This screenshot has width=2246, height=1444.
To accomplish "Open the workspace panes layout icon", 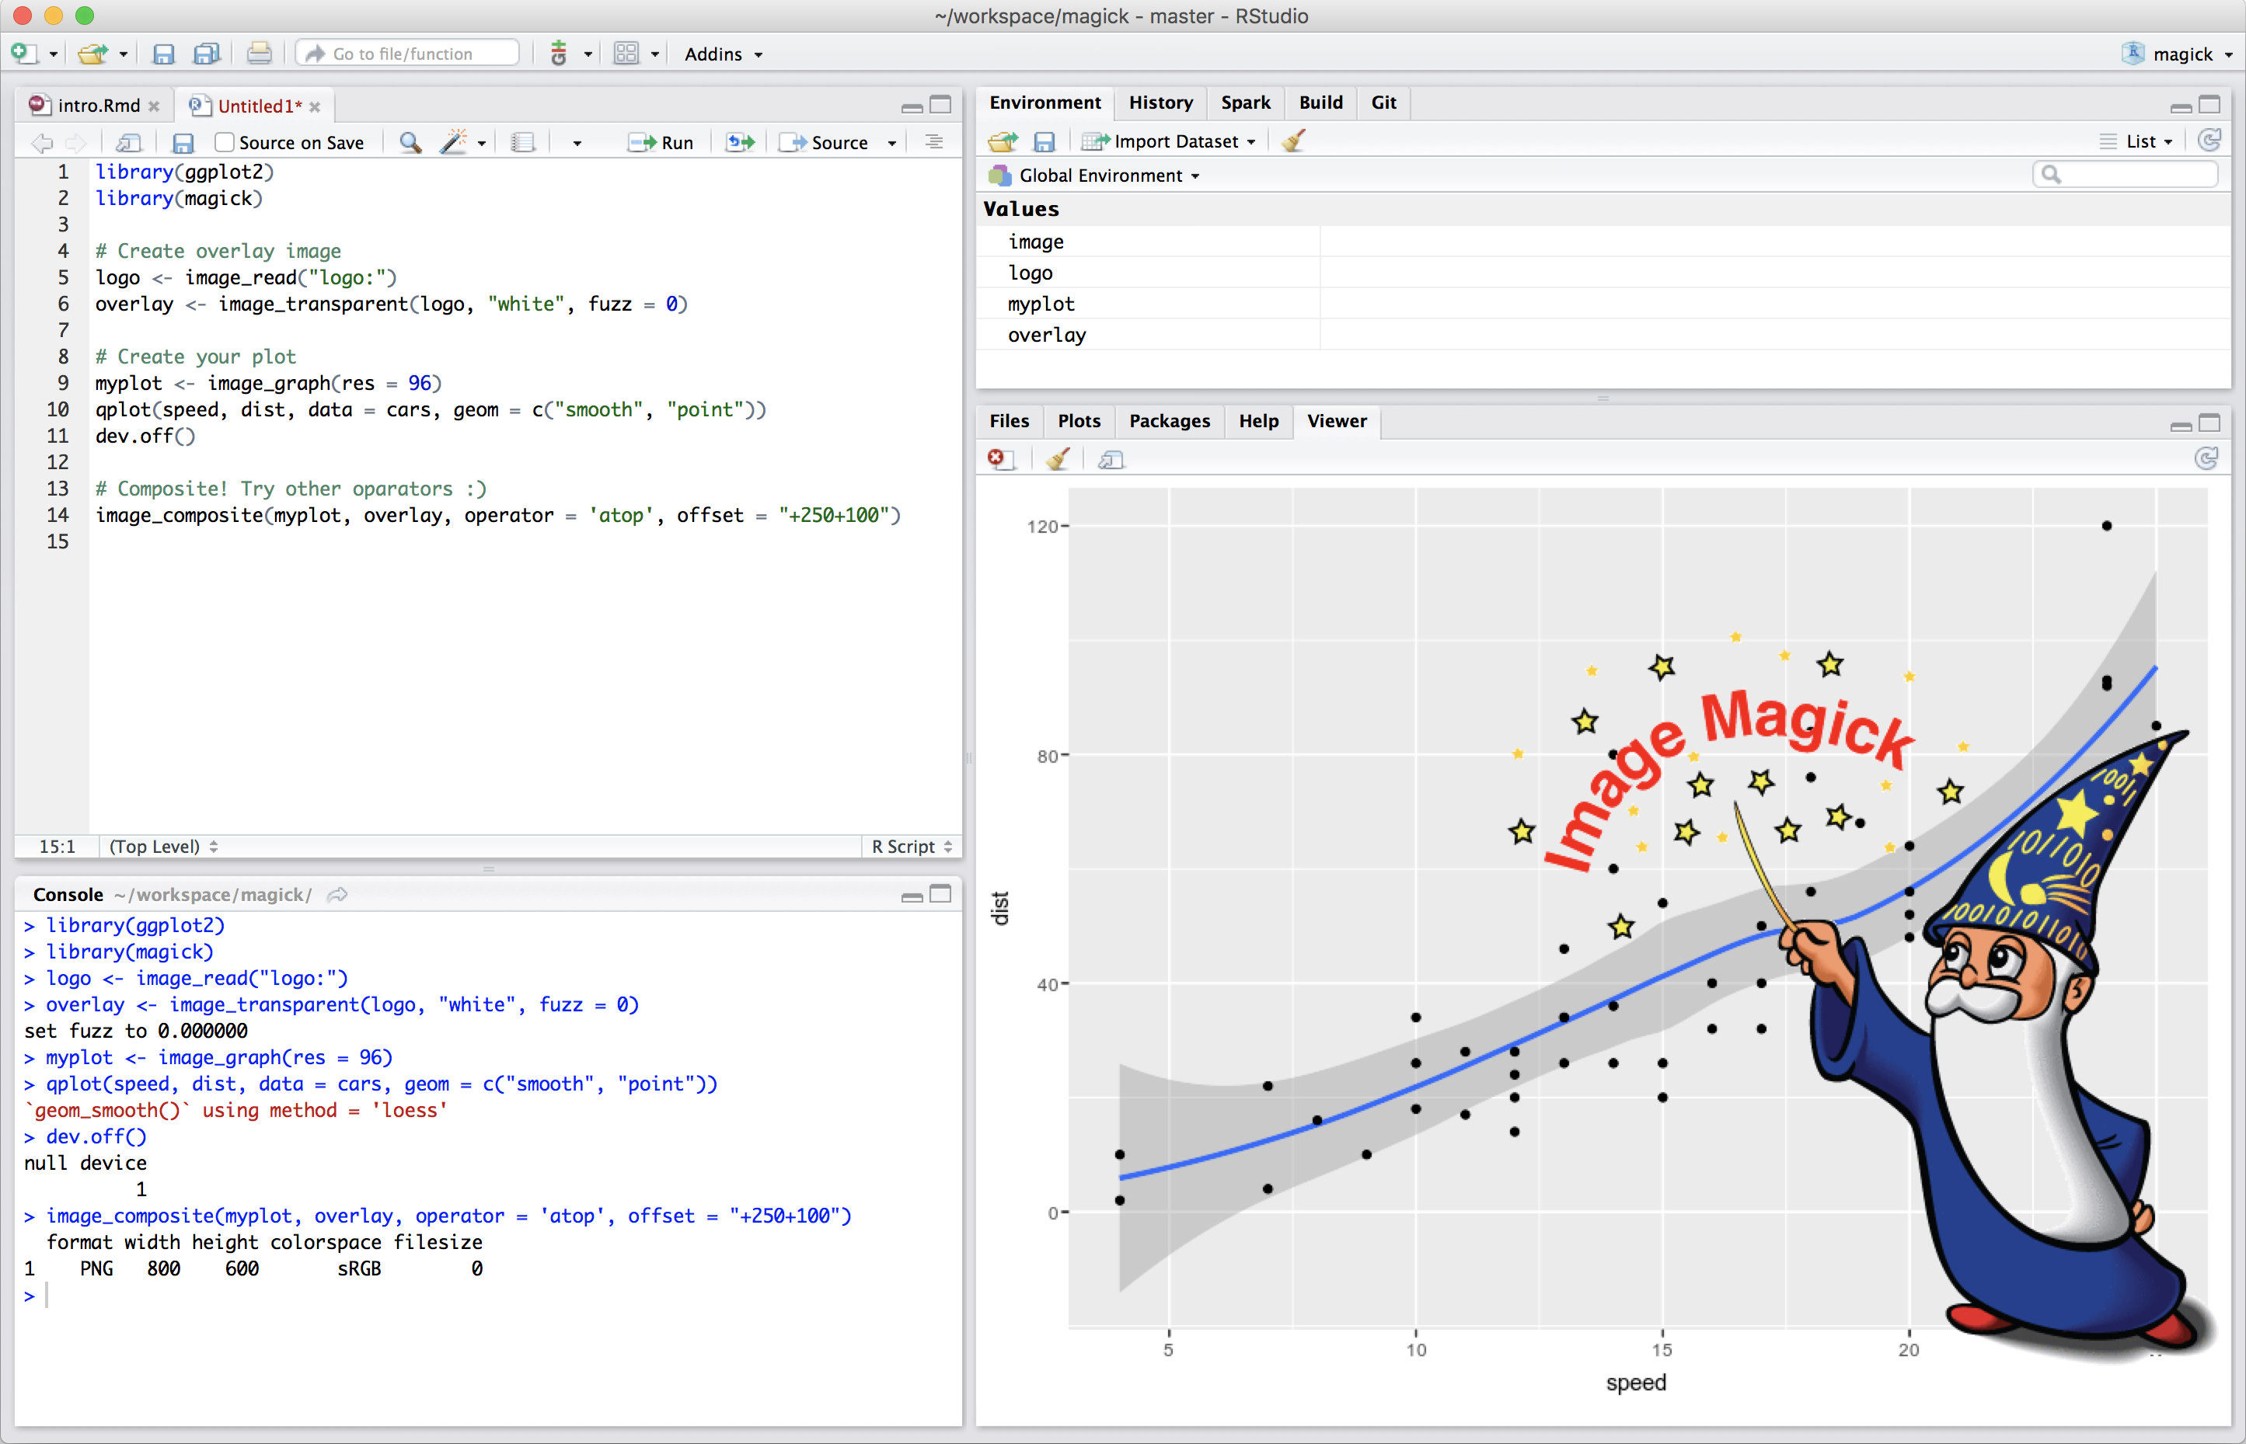I will pyautogui.click(x=626, y=54).
